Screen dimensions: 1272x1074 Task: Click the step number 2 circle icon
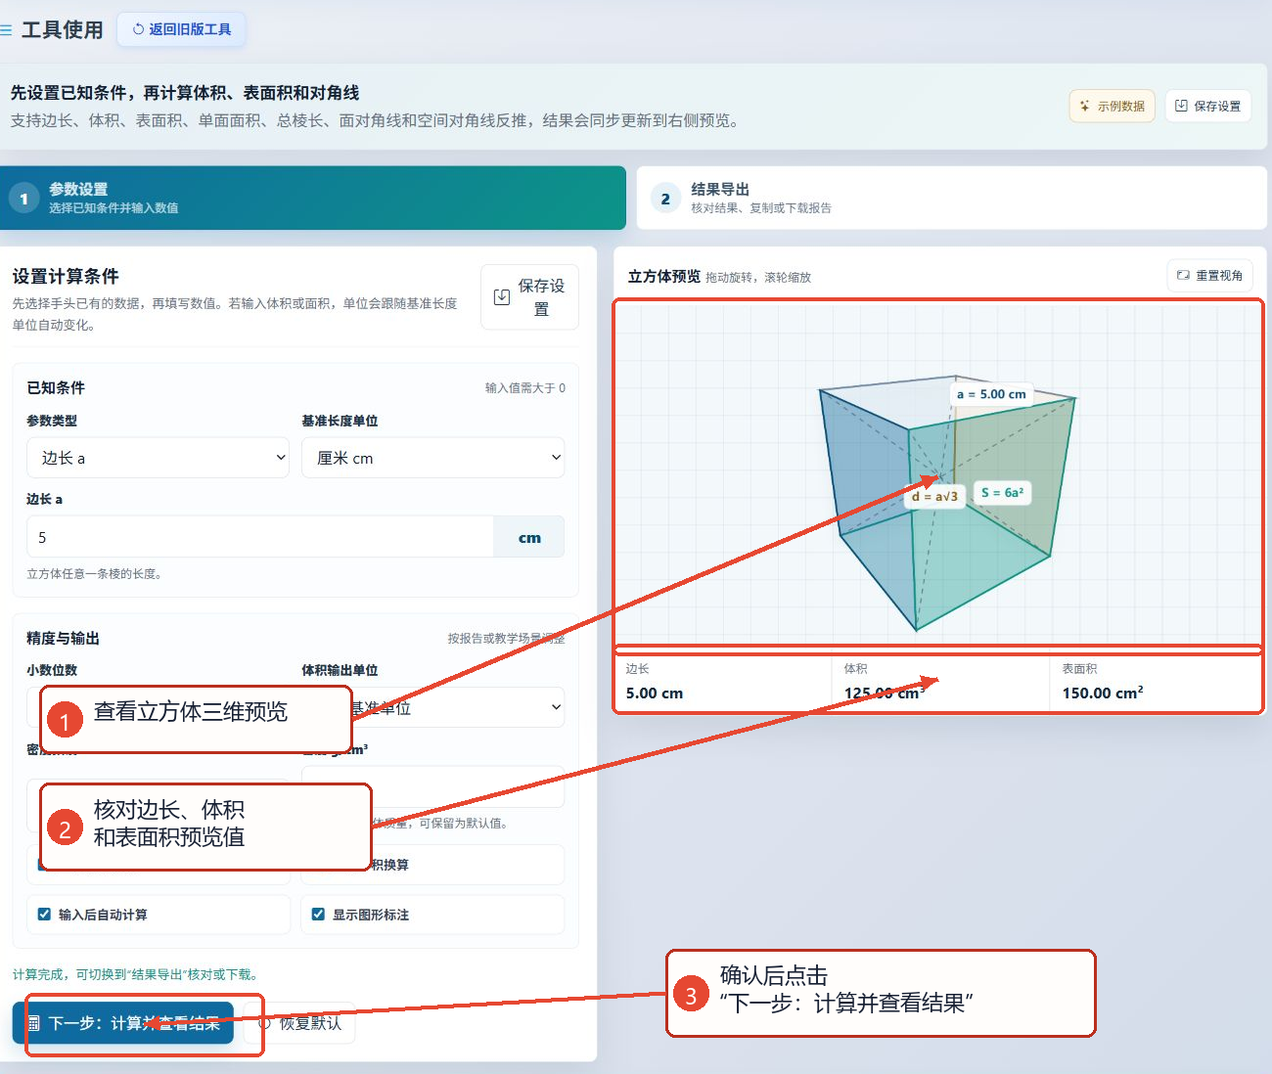coord(665,199)
